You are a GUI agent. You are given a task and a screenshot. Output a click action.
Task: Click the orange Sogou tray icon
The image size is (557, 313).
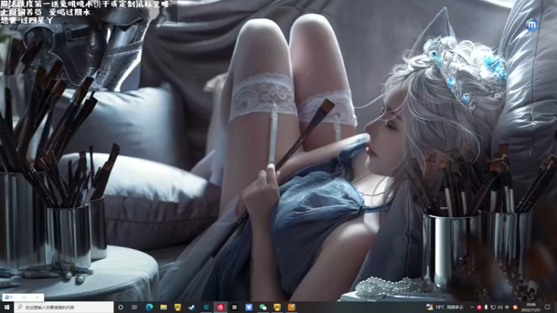pos(515,307)
